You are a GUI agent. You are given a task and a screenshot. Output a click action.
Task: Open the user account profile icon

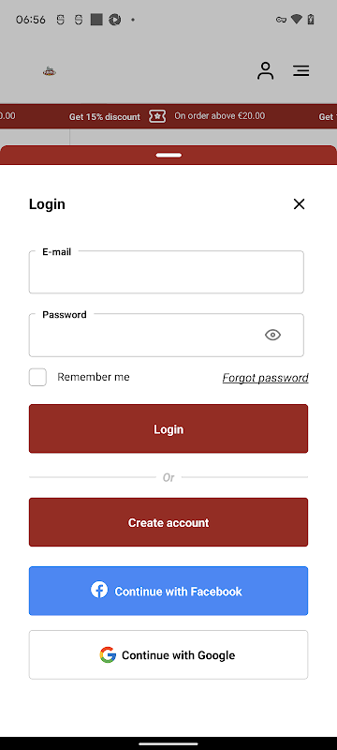266,71
